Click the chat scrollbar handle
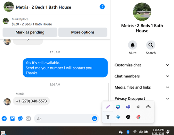The width and height of the screenshot is (174, 135). pos(109,92)
